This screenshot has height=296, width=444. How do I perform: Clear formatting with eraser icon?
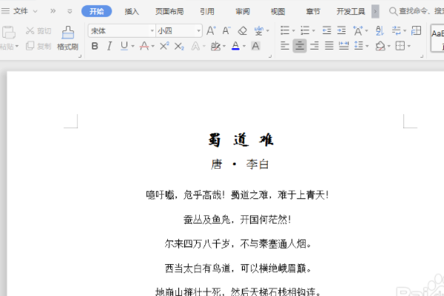(x=243, y=30)
